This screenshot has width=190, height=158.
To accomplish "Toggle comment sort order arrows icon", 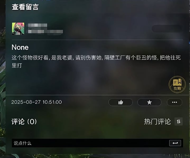I will pyautogui.click(x=179, y=122).
